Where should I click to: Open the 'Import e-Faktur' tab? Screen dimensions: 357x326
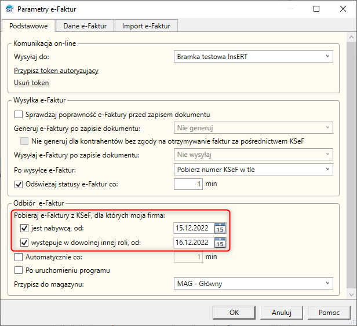(x=145, y=25)
